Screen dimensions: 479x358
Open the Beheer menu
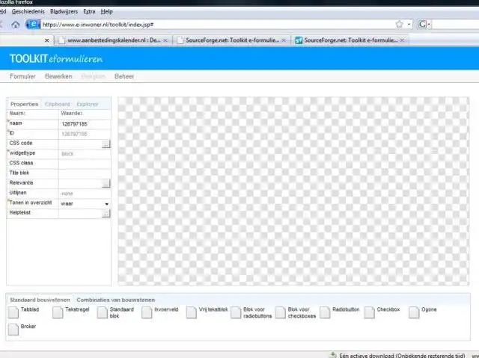pos(124,76)
